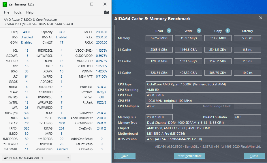Open the Help menu in ZenTimings

pos(30,12)
